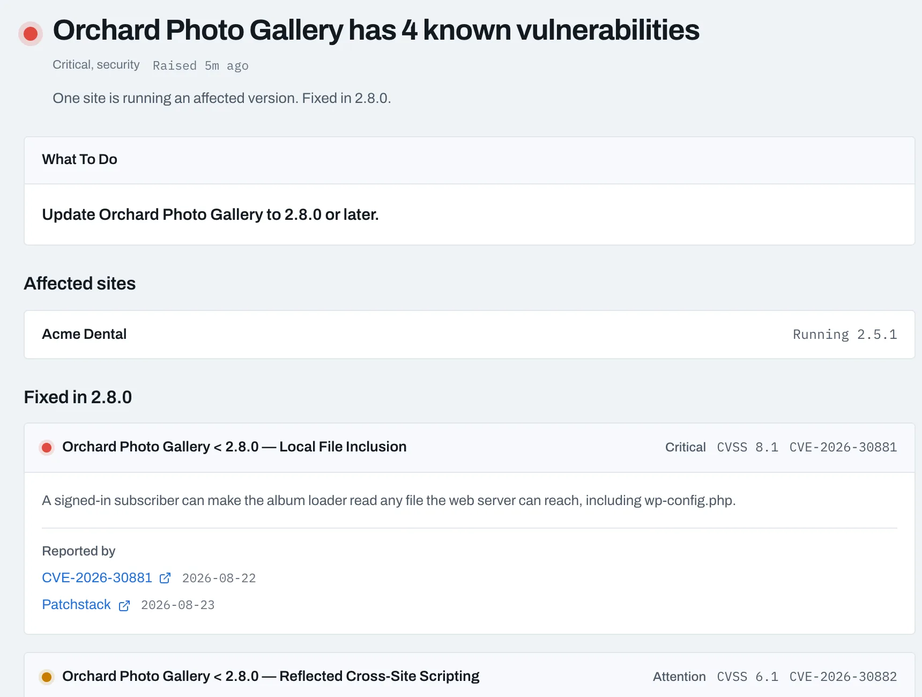Click the 'Raised 5m ago' timestamp
This screenshot has height=697, width=922.
coord(200,65)
